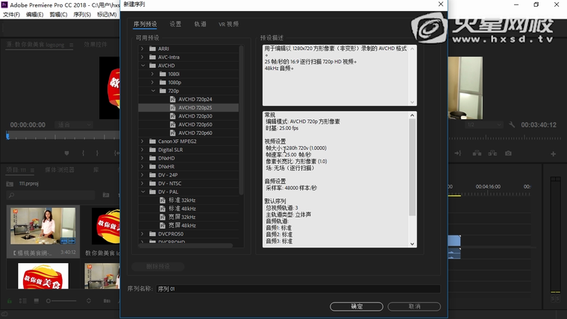Collapse the AVCHD folder

pyautogui.click(x=142, y=66)
